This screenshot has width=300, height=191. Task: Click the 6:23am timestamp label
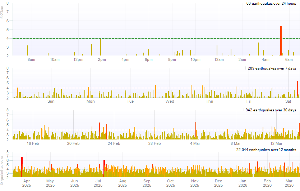(2, 15)
